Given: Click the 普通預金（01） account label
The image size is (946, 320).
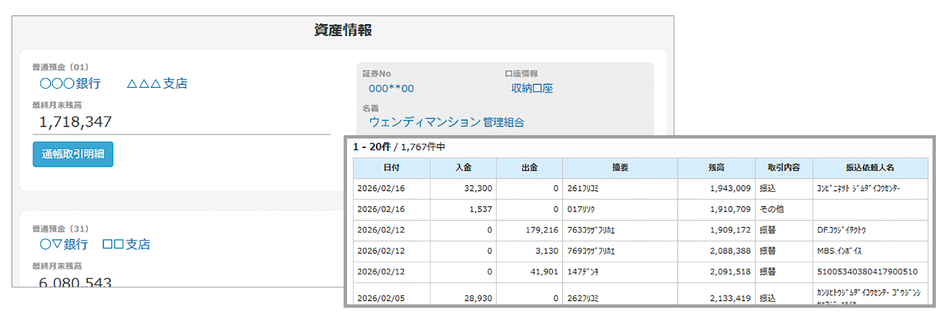Looking at the screenshot, I should pyautogui.click(x=60, y=67).
